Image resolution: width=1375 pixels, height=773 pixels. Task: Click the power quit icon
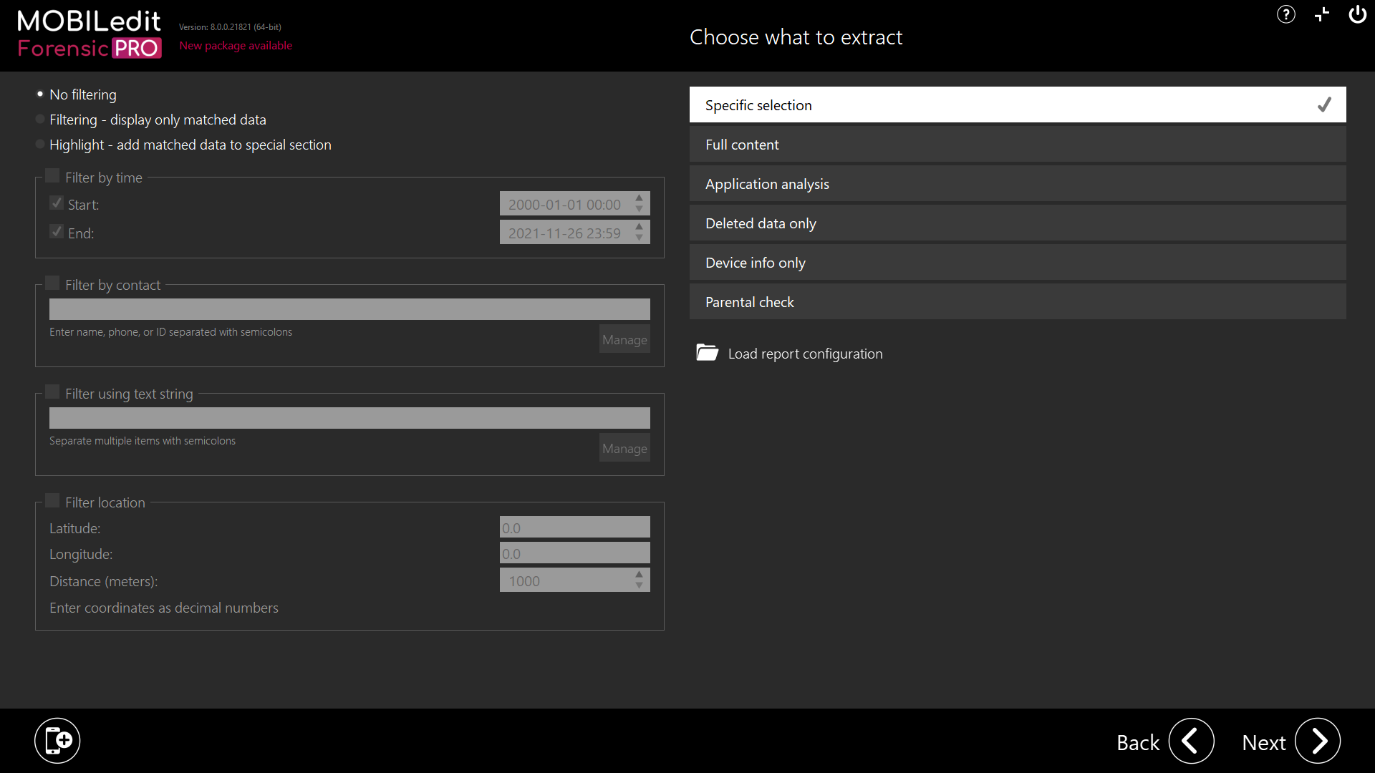[1357, 14]
